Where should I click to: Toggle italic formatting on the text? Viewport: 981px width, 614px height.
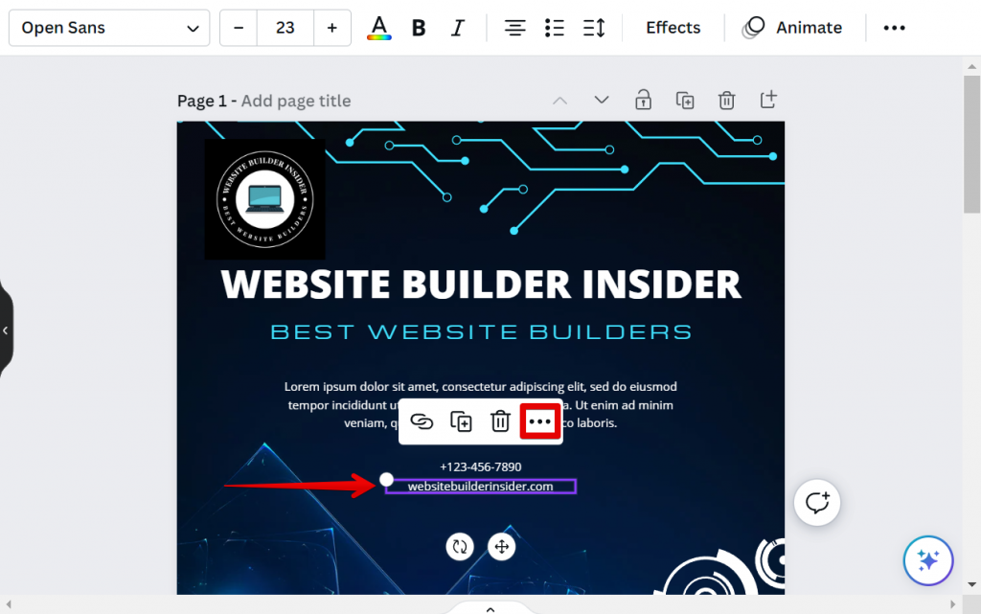458,28
